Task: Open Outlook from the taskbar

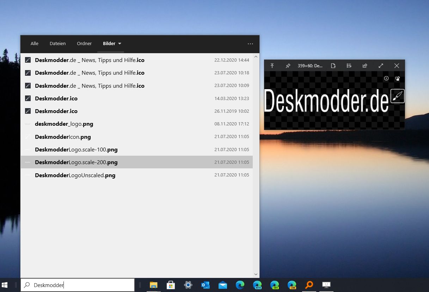Action: (x=206, y=285)
